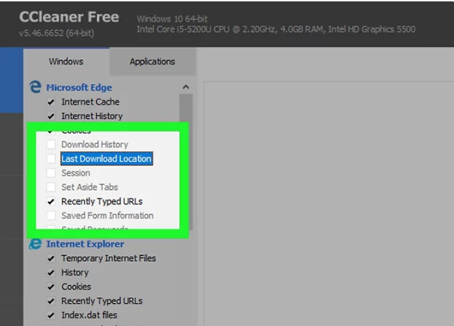The width and height of the screenshot is (454, 326).
Task: Collapse the Microsoft Edge section chevron
Action: [186, 86]
